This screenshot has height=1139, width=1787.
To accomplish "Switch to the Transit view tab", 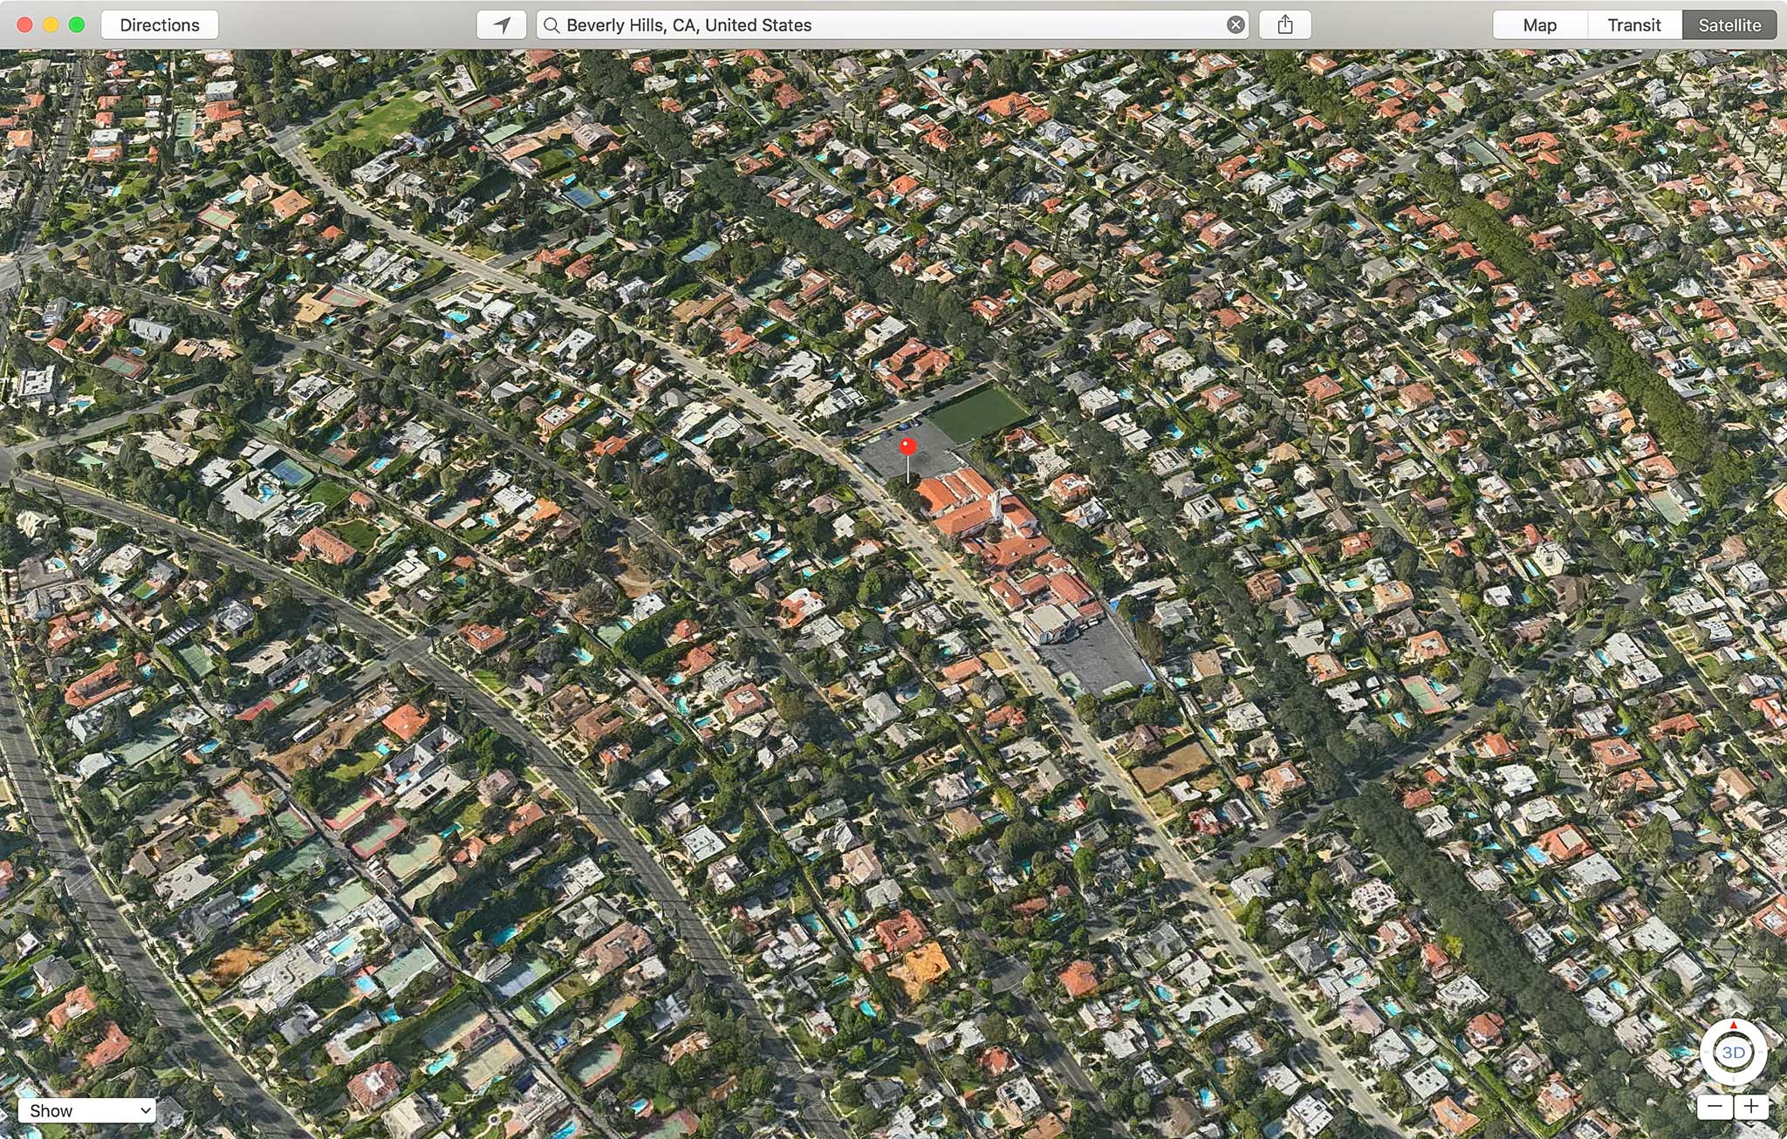I will point(1634,24).
